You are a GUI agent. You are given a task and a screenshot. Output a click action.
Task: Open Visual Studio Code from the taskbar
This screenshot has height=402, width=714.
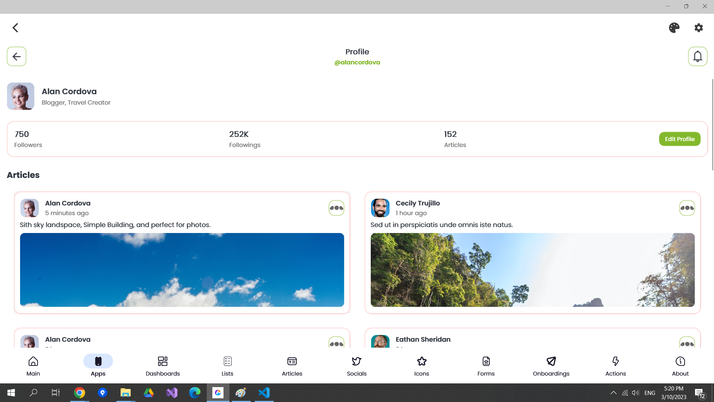pyautogui.click(x=264, y=393)
